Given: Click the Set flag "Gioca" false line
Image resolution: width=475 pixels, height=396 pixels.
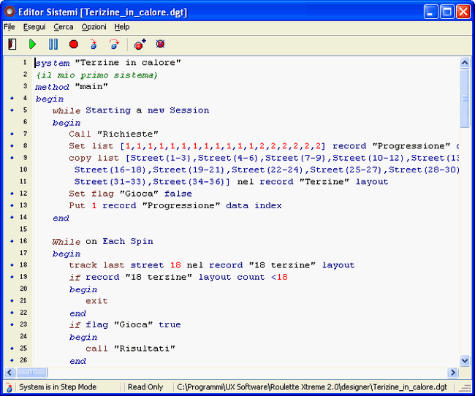Looking at the screenshot, I should point(130,194).
